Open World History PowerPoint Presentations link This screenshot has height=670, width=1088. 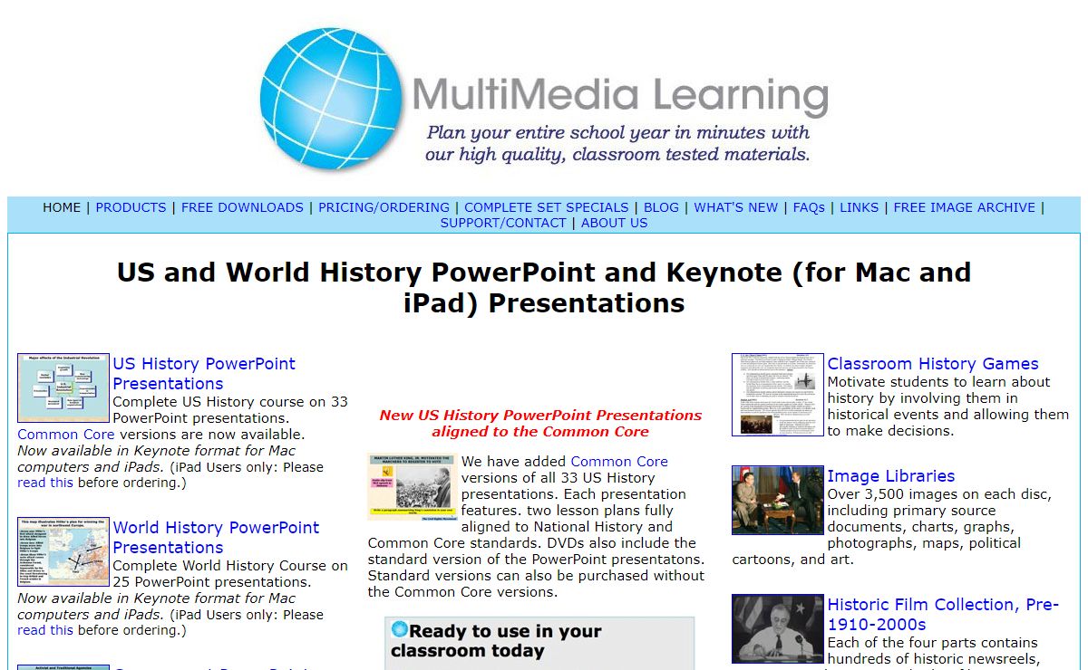point(216,537)
